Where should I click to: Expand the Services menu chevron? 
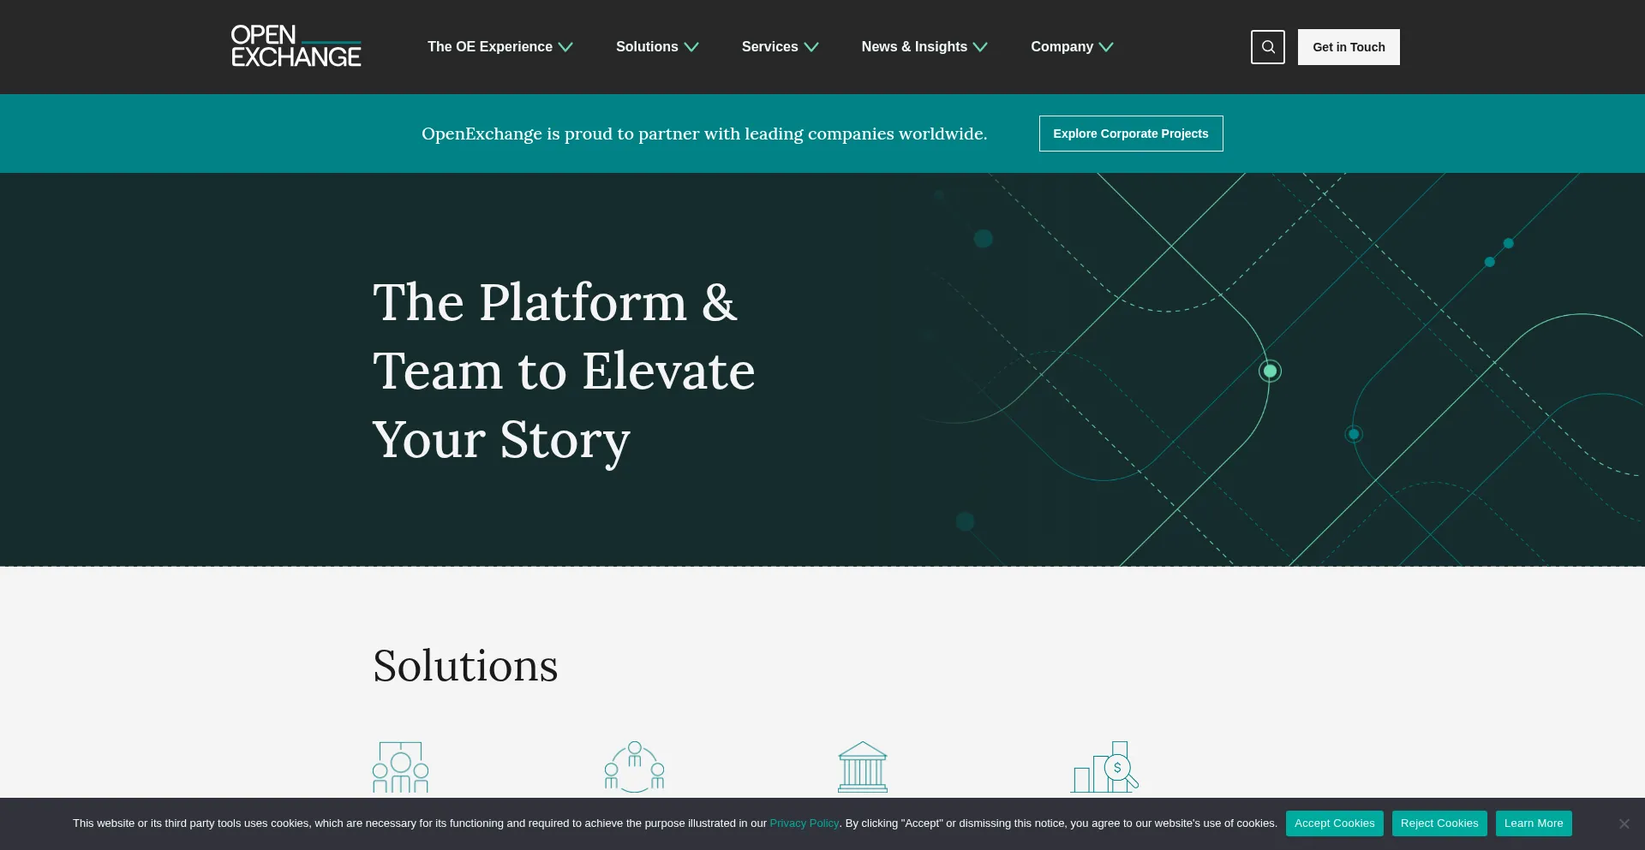[811, 47]
